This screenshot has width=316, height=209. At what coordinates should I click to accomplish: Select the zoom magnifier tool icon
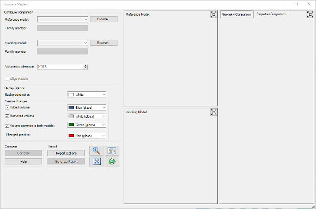click(x=96, y=151)
